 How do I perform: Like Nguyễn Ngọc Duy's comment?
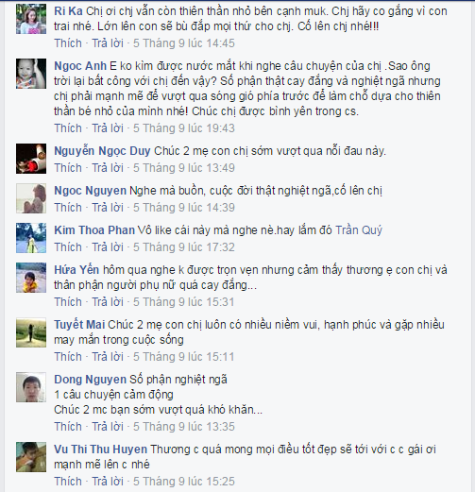click(68, 168)
